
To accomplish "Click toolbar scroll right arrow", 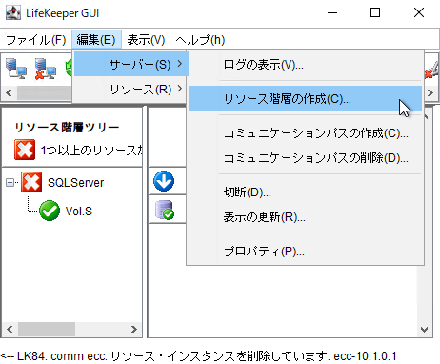I will click(x=430, y=93).
